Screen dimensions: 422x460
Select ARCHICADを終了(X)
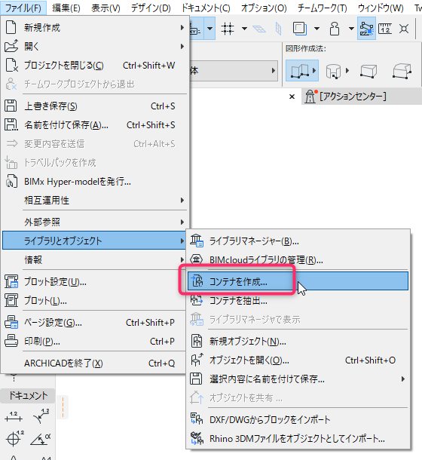pyautogui.click(x=95, y=363)
